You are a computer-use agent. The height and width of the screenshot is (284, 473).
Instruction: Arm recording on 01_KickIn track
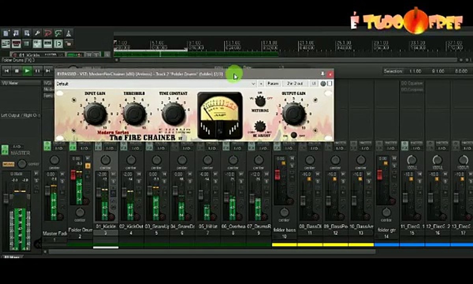112,217
